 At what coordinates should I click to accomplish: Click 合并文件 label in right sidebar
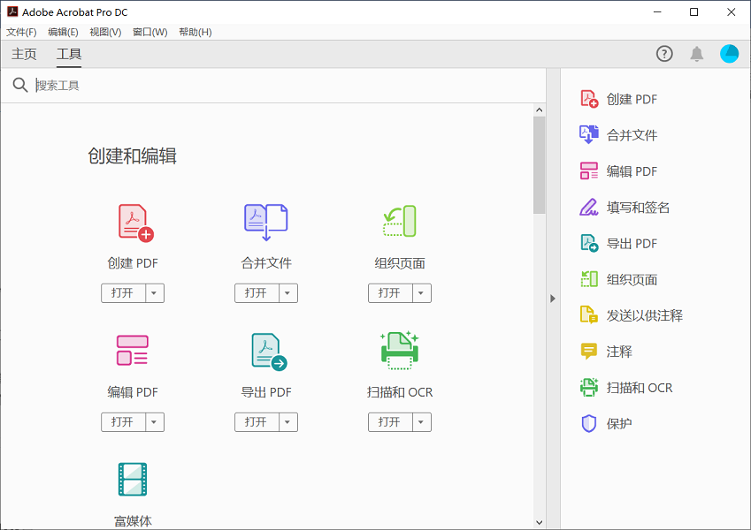(x=632, y=135)
